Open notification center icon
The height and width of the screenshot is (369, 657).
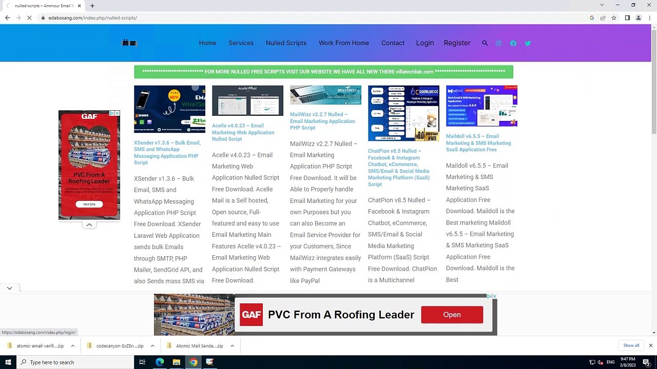(646, 362)
